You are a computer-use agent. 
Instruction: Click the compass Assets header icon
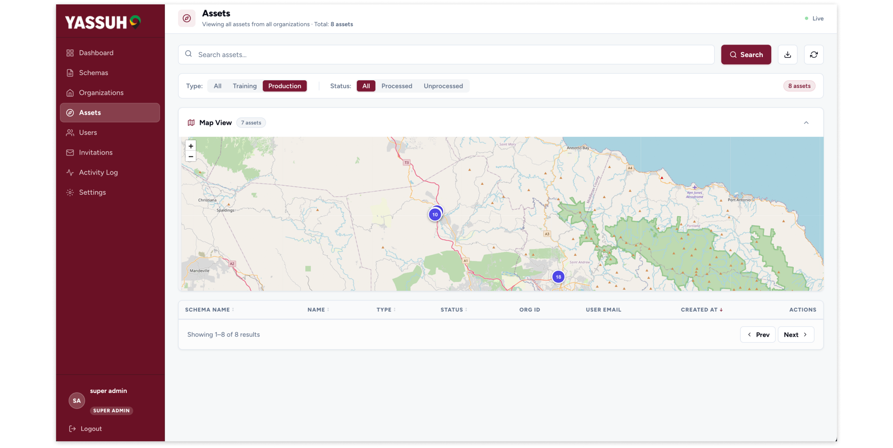pos(187,18)
